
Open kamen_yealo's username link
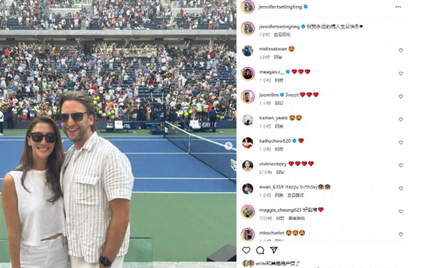pos(273,118)
